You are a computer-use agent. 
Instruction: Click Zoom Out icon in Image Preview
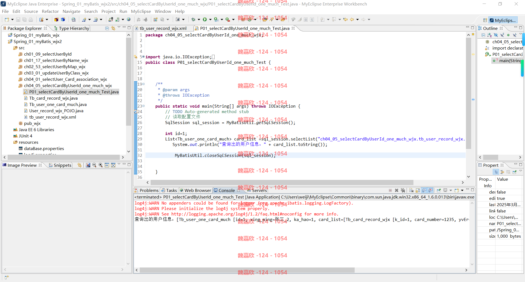pos(94,165)
